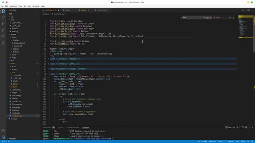
Task: Open the Source Control view
Action: 3,24
